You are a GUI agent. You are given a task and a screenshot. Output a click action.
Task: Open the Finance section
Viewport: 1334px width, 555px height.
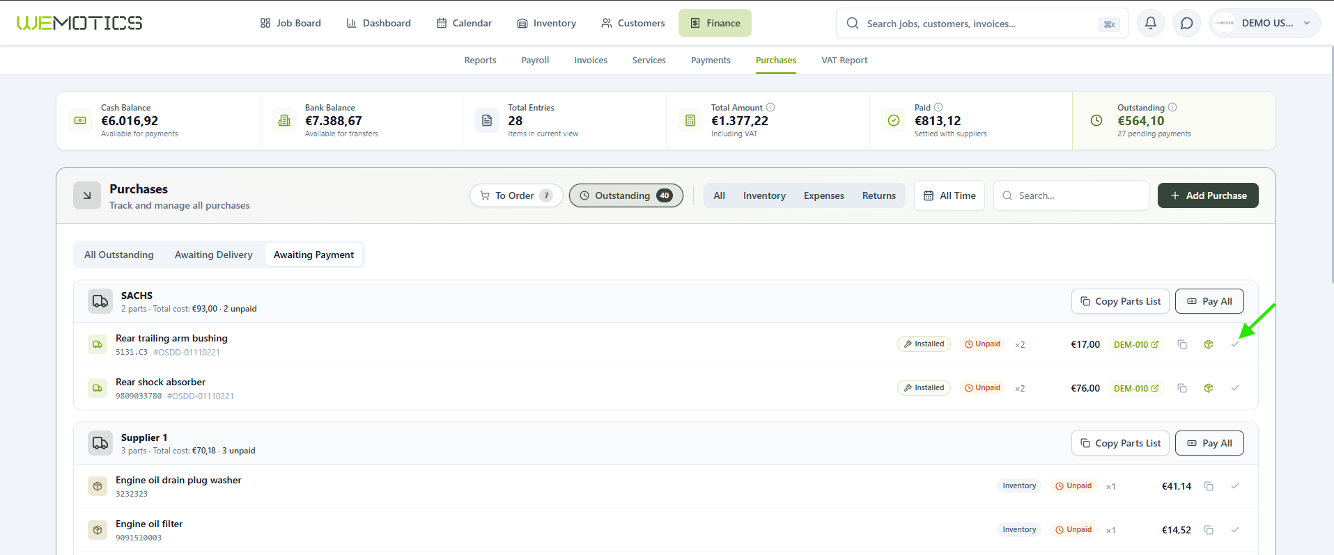click(x=715, y=23)
